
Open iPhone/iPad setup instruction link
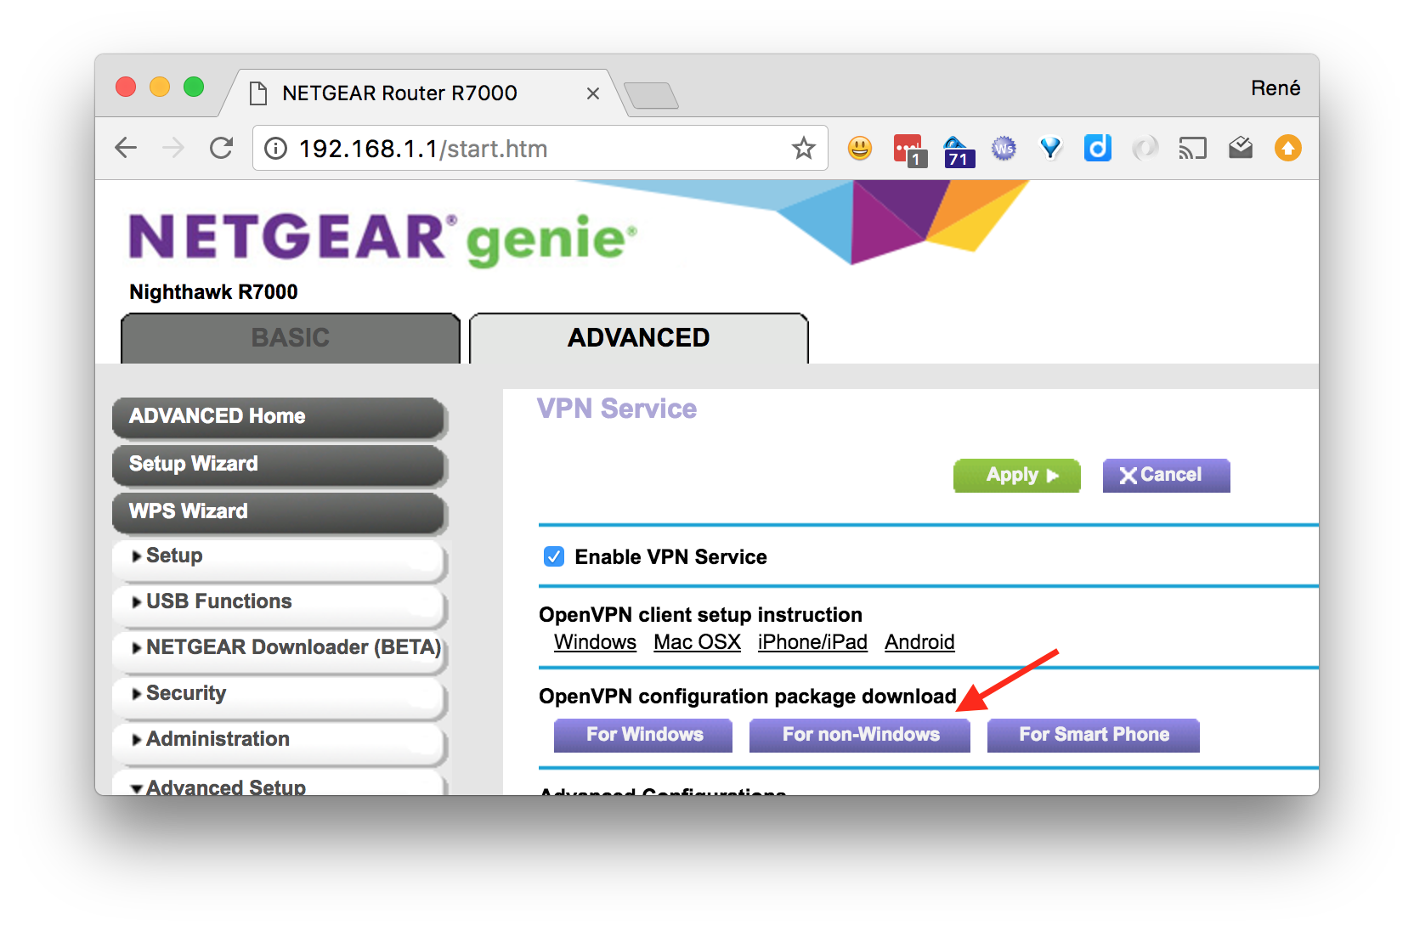pyautogui.click(x=812, y=642)
